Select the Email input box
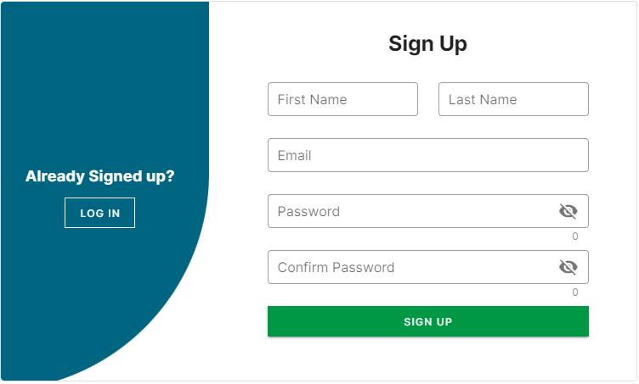 click(x=427, y=155)
